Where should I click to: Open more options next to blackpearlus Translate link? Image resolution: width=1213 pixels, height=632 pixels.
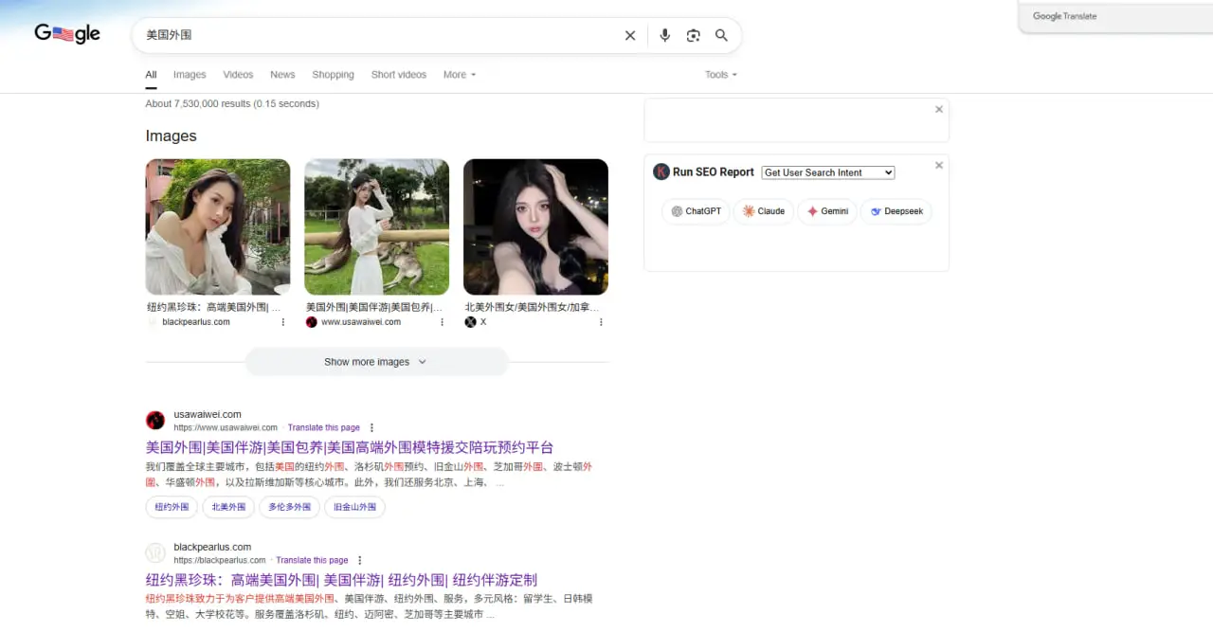[x=359, y=560]
